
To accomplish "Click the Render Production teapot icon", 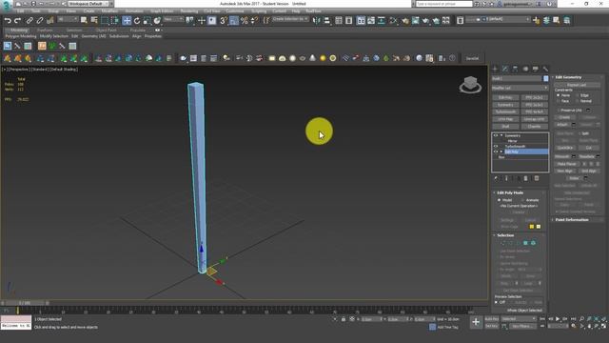I will [x=425, y=21].
